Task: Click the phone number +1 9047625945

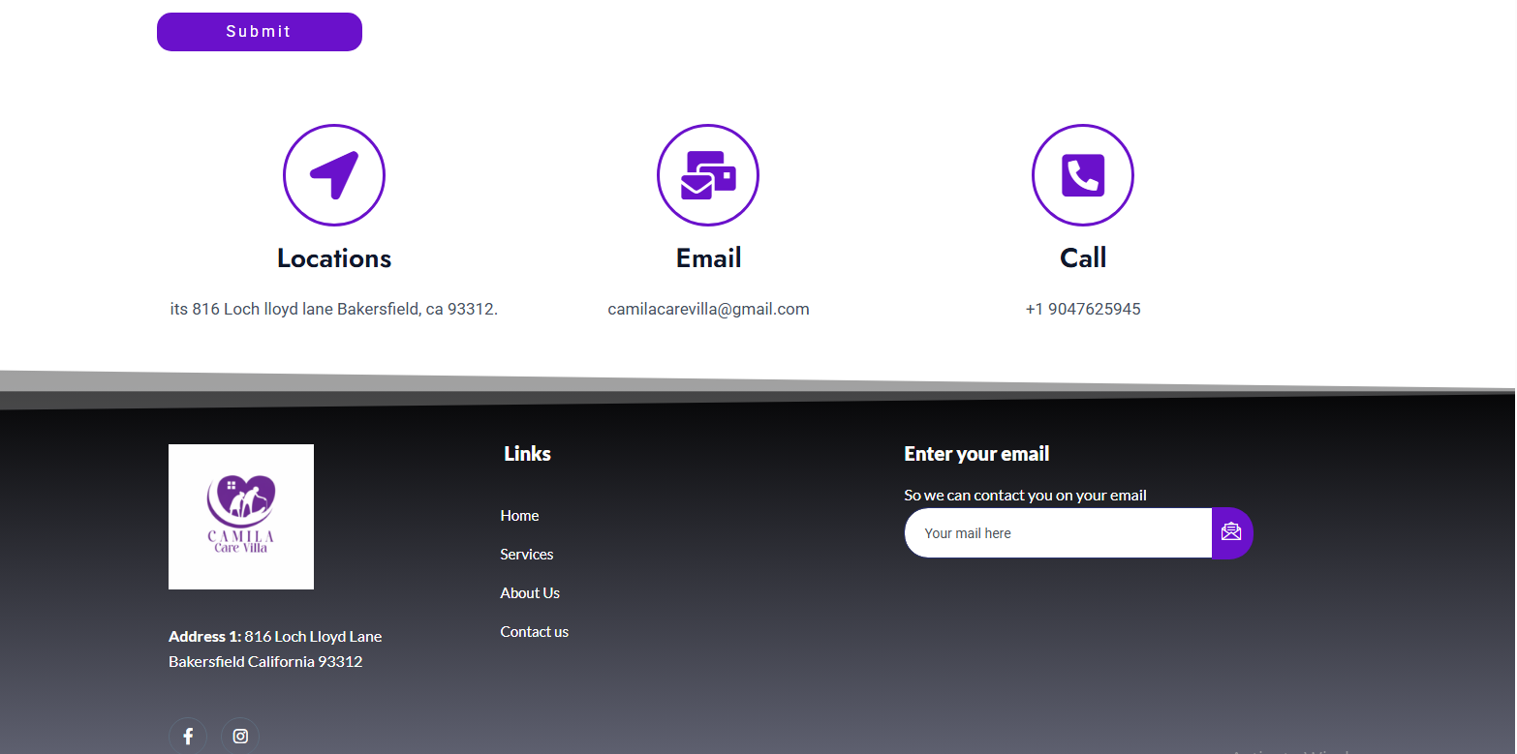Action: (x=1083, y=310)
